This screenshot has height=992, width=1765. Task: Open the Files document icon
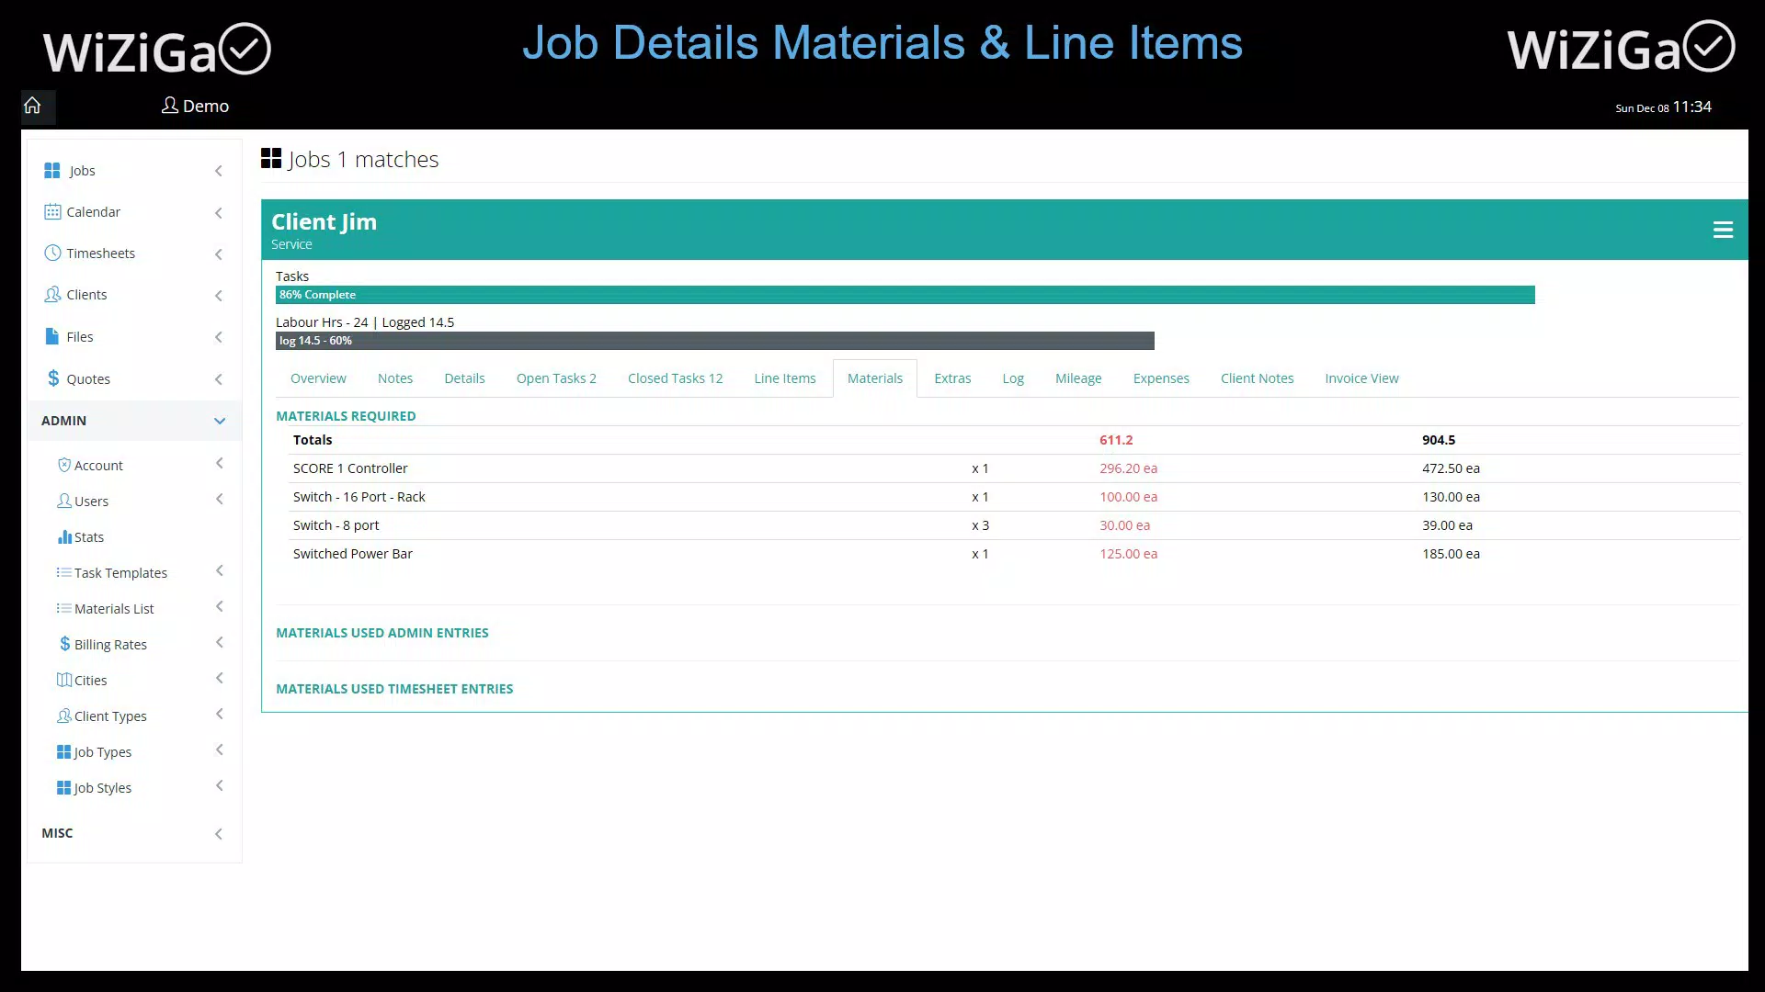[x=52, y=337]
